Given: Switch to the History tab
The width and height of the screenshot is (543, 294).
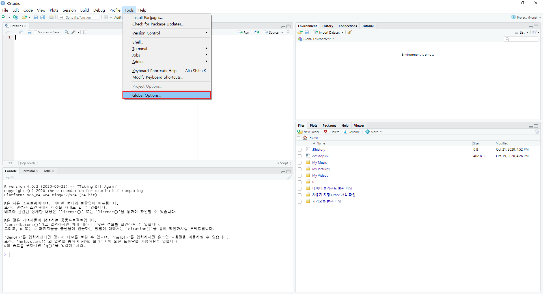Looking at the screenshot, I should pyautogui.click(x=327, y=26).
